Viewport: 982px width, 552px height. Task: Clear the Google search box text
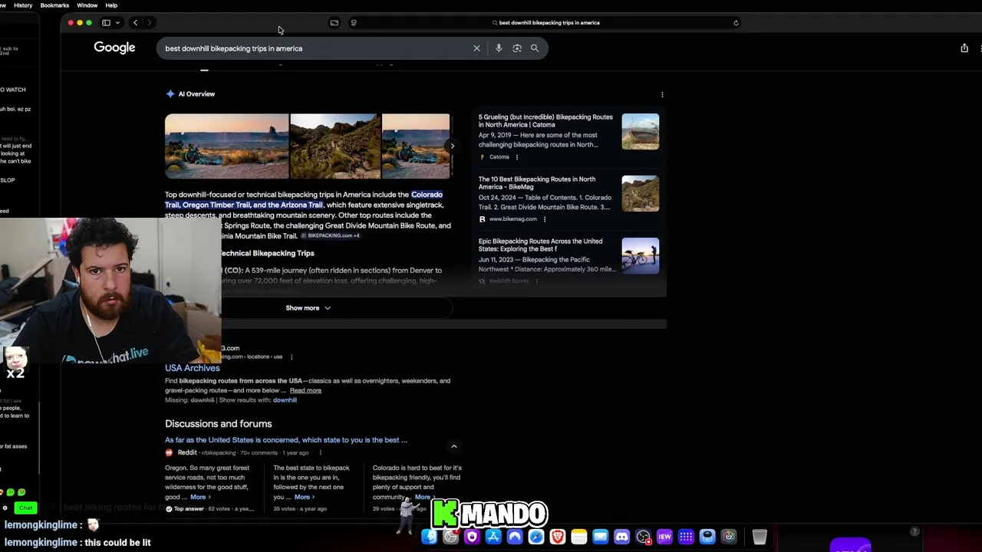tap(476, 48)
